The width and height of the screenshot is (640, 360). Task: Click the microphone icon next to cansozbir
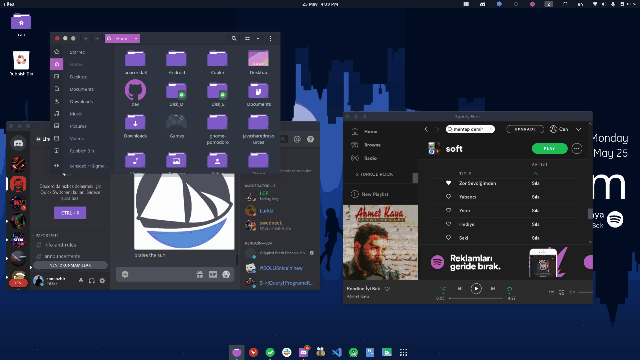pyautogui.click(x=81, y=281)
